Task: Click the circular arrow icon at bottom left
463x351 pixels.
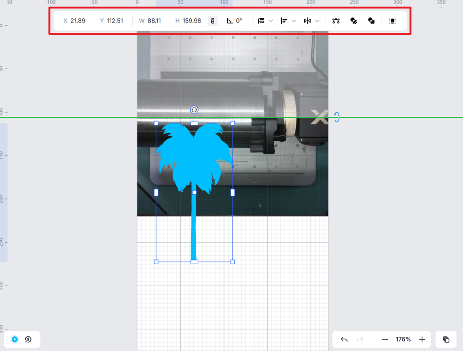Action: click(28, 339)
